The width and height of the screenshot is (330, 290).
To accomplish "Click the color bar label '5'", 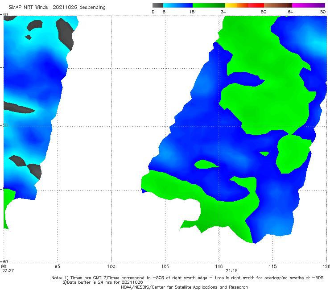I will (164, 12).
